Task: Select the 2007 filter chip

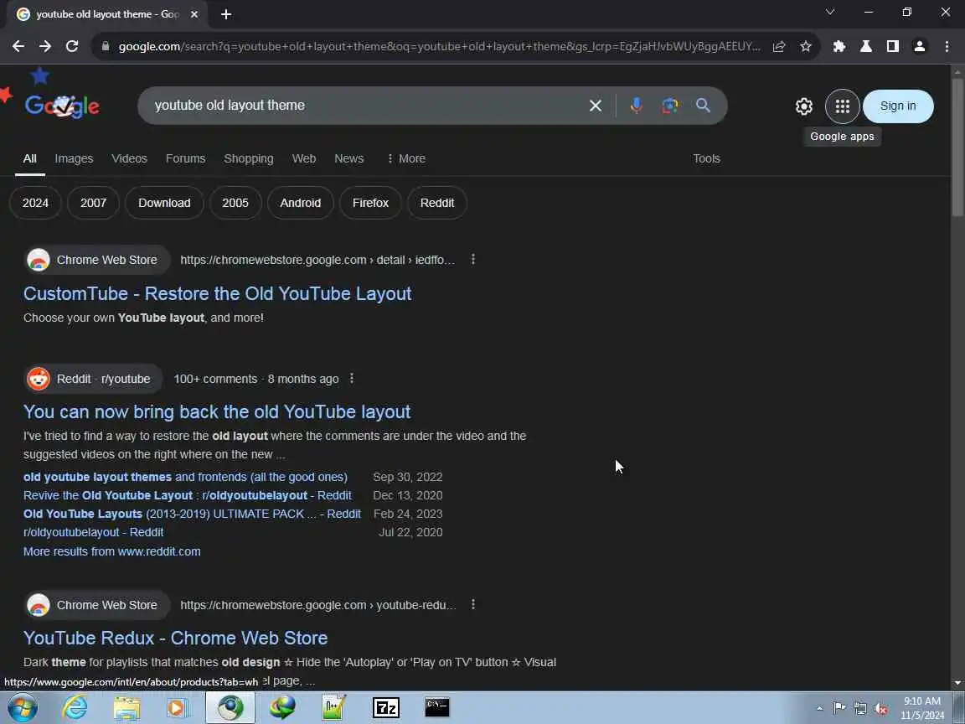Action: coord(93,203)
